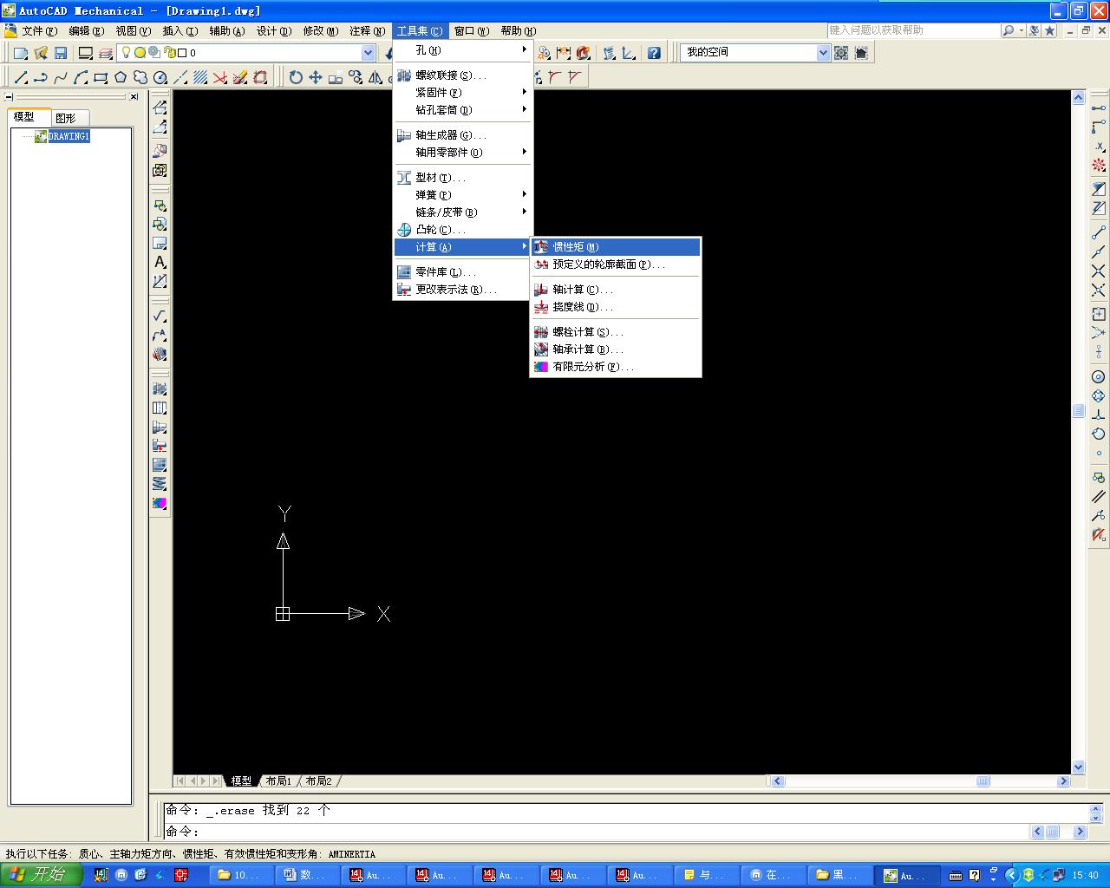Switch to the 布局2 layout tab

pos(318,781)
